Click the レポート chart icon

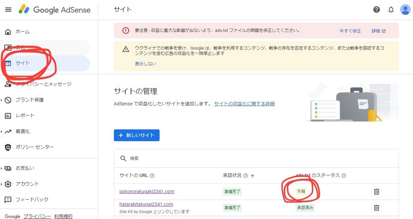tap(8, 116)
